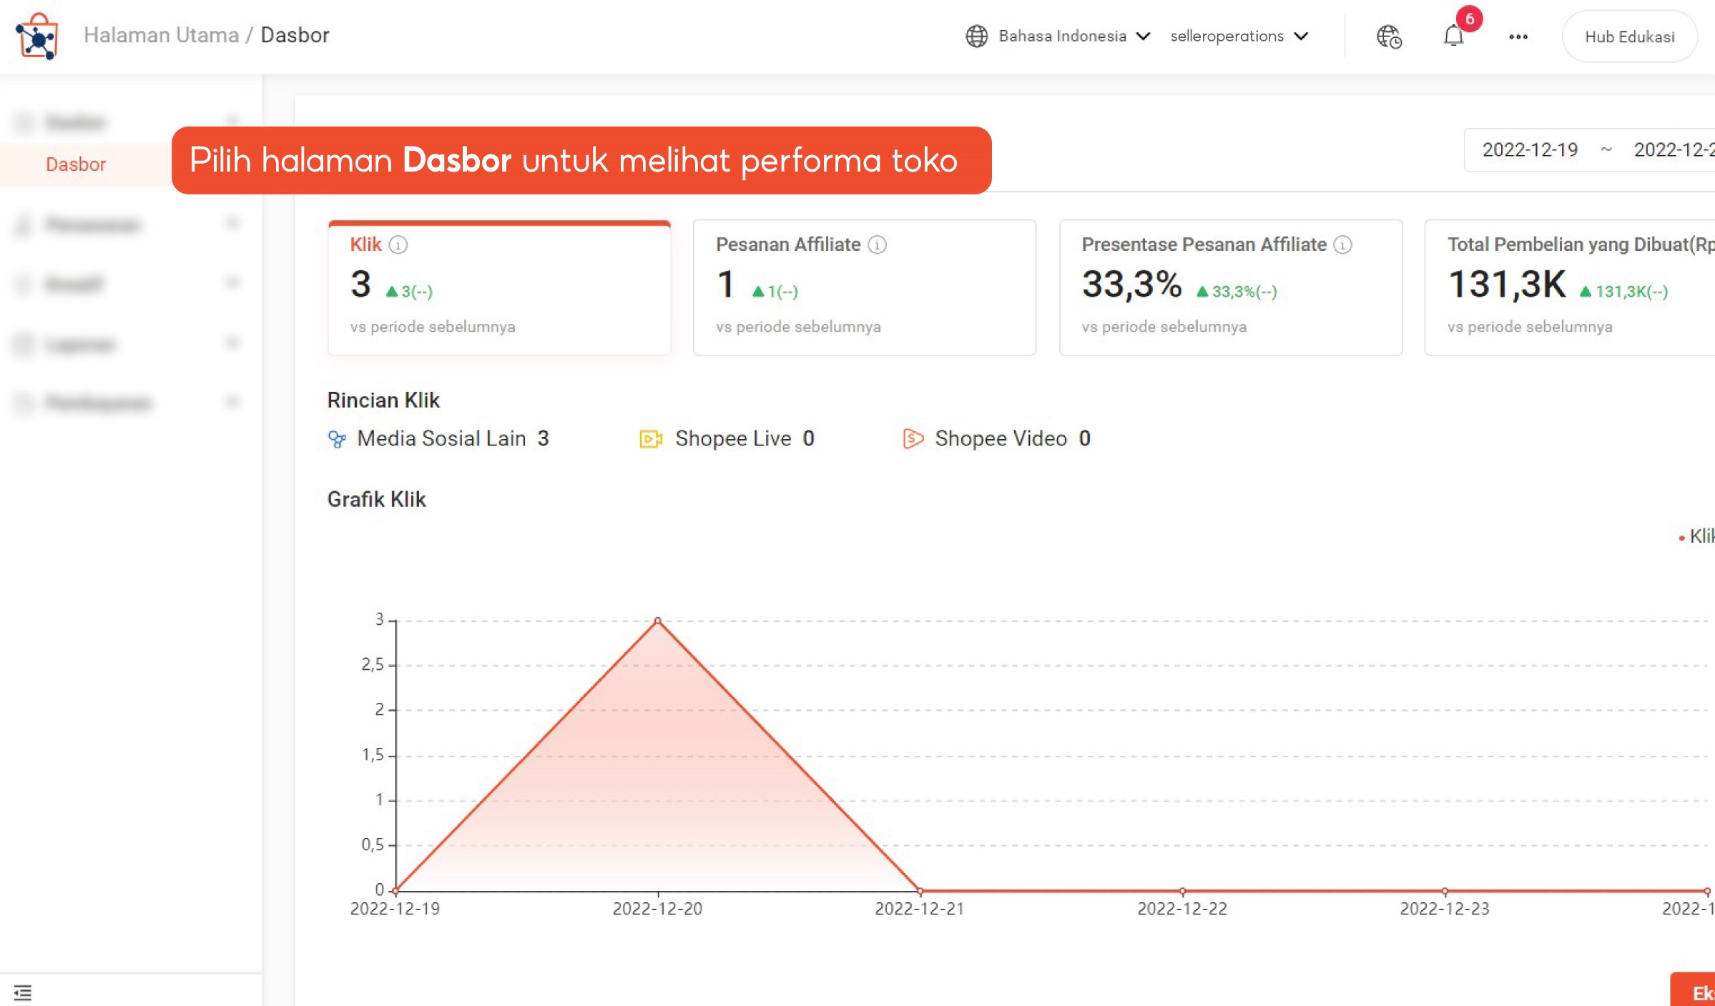Click the Shopee Video play icon

tap(913, 438)
